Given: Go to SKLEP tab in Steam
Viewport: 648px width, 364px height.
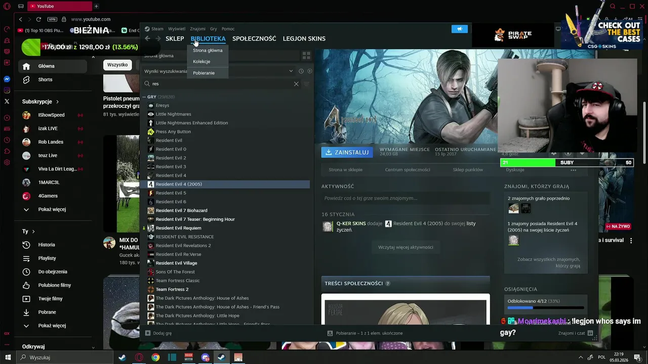Looking at the screenshot, I should click(175, 38).
